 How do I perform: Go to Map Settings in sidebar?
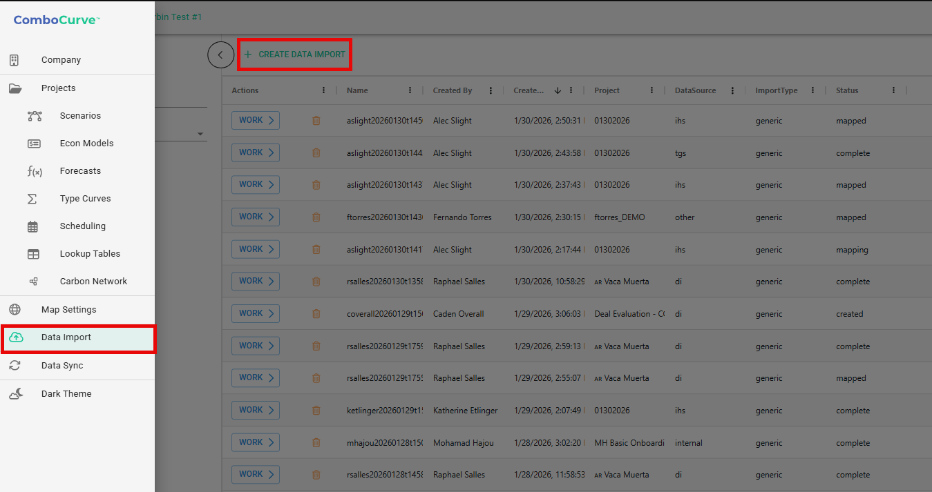68,310
